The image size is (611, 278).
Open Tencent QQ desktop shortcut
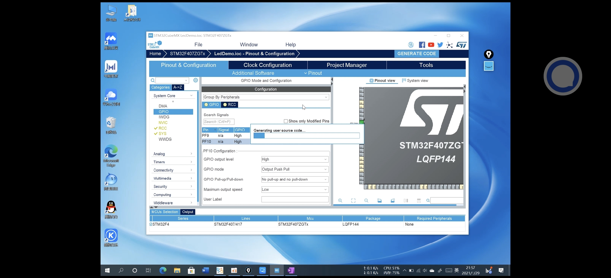click(111, 210)
